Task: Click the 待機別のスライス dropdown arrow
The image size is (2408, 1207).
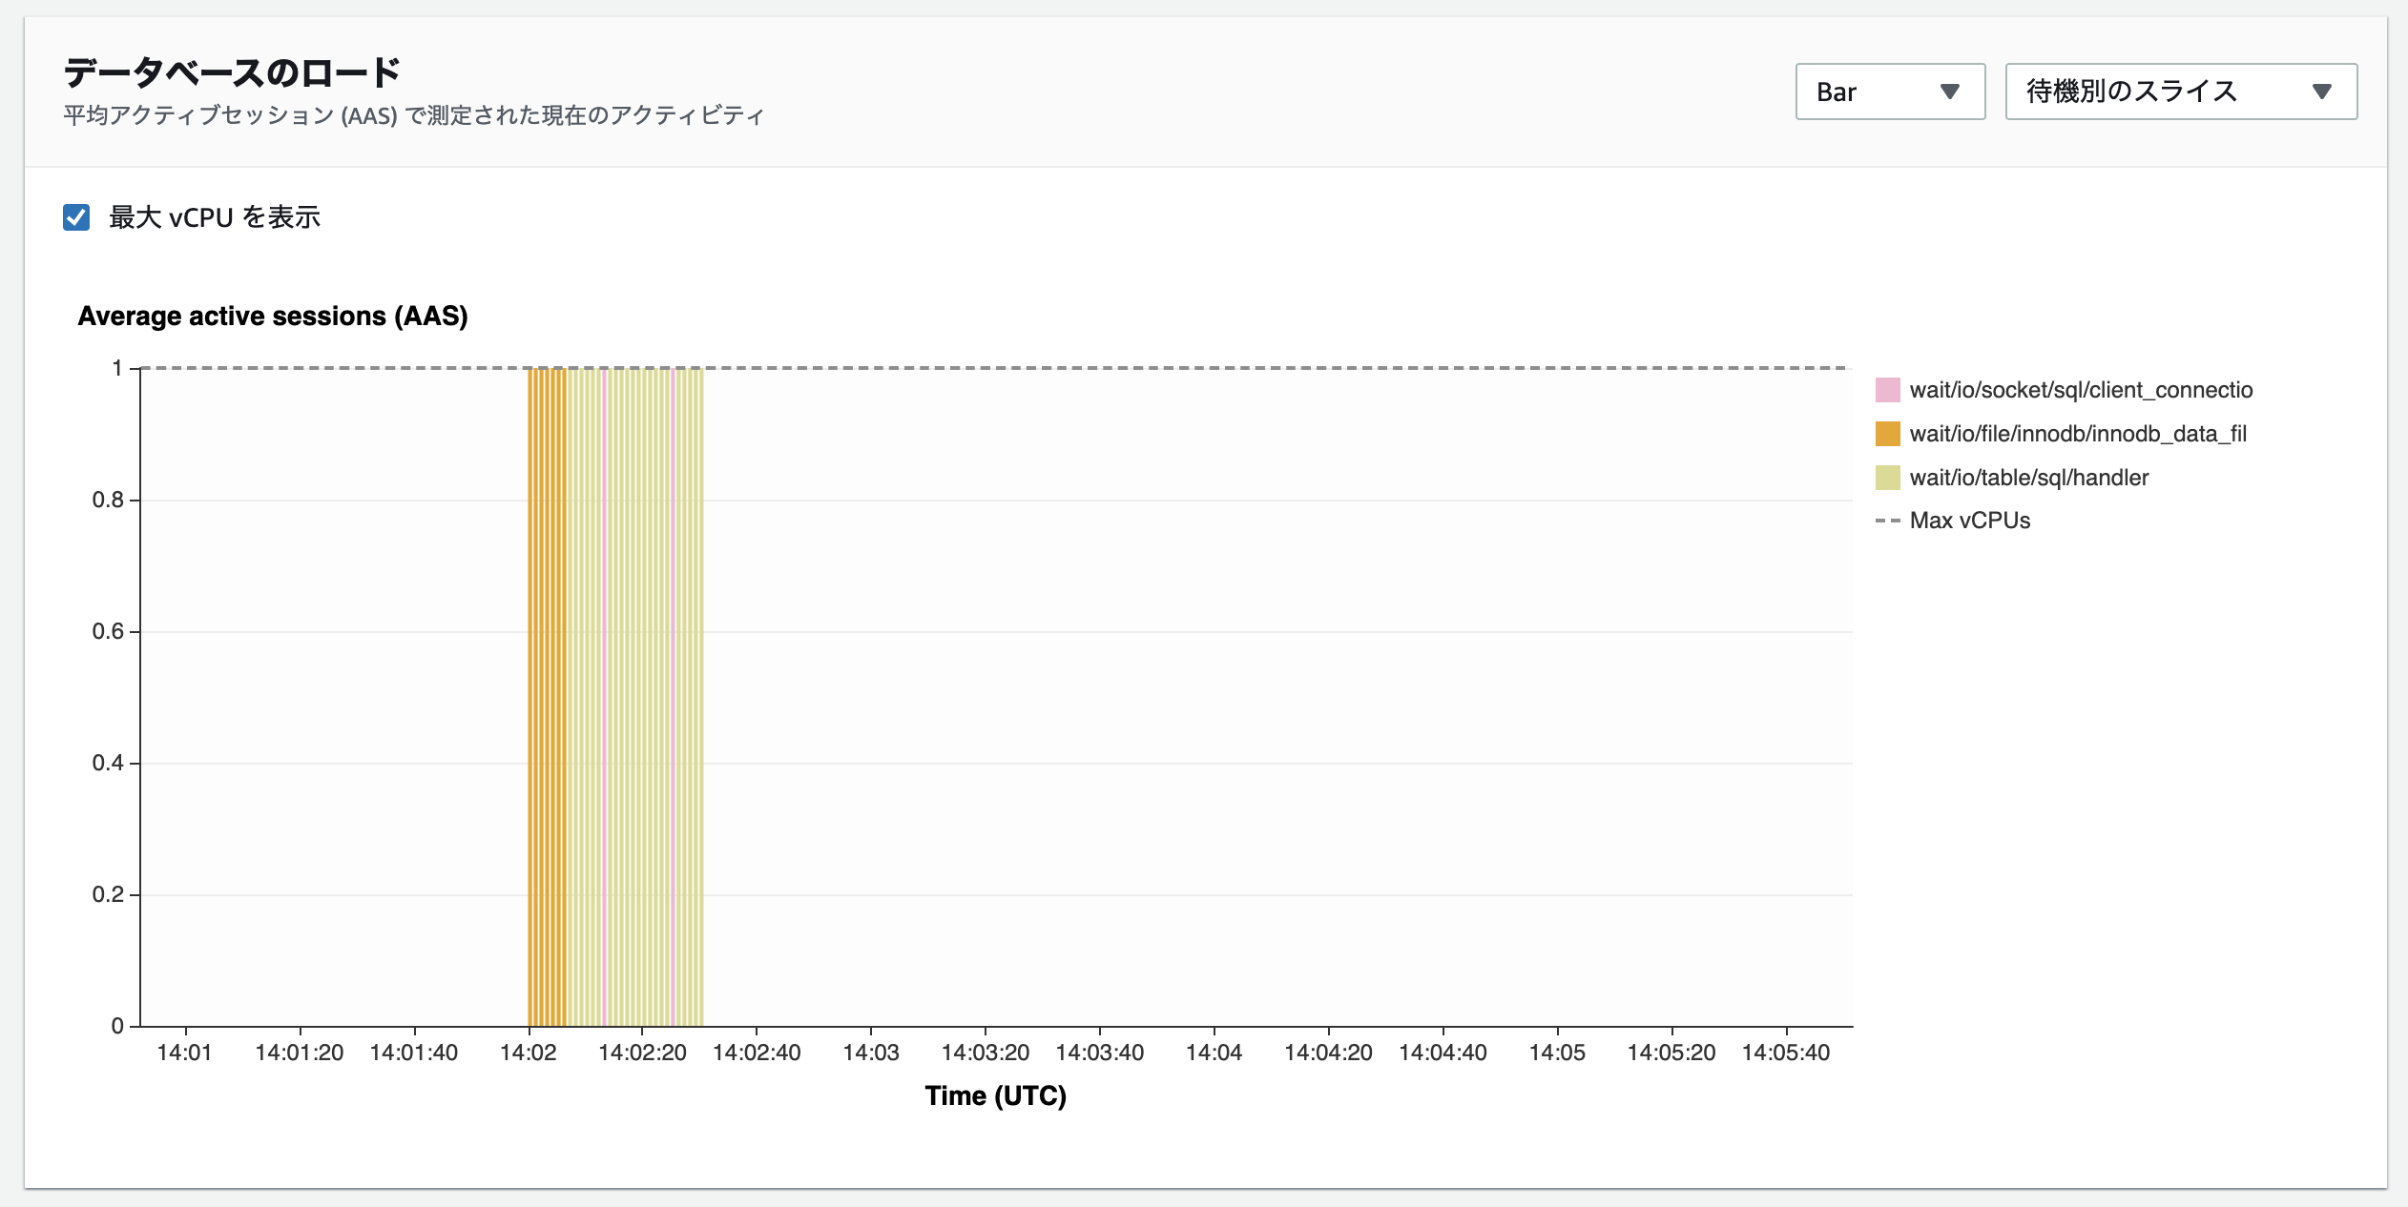Action: [2322, 92]
